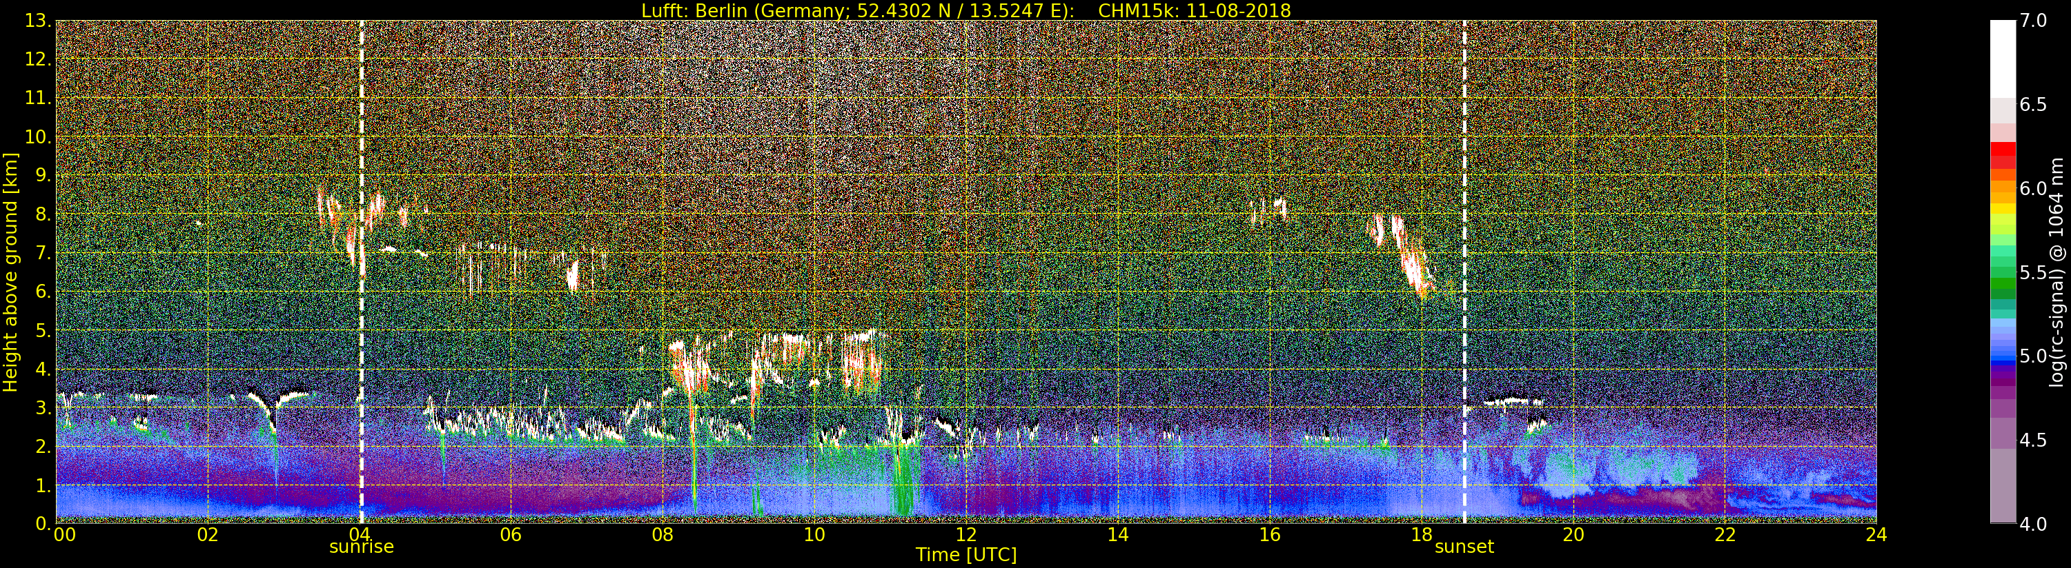The image size is (2071, 568).
Task: Click the "4." height axis tick label
Action: (43, 369)
